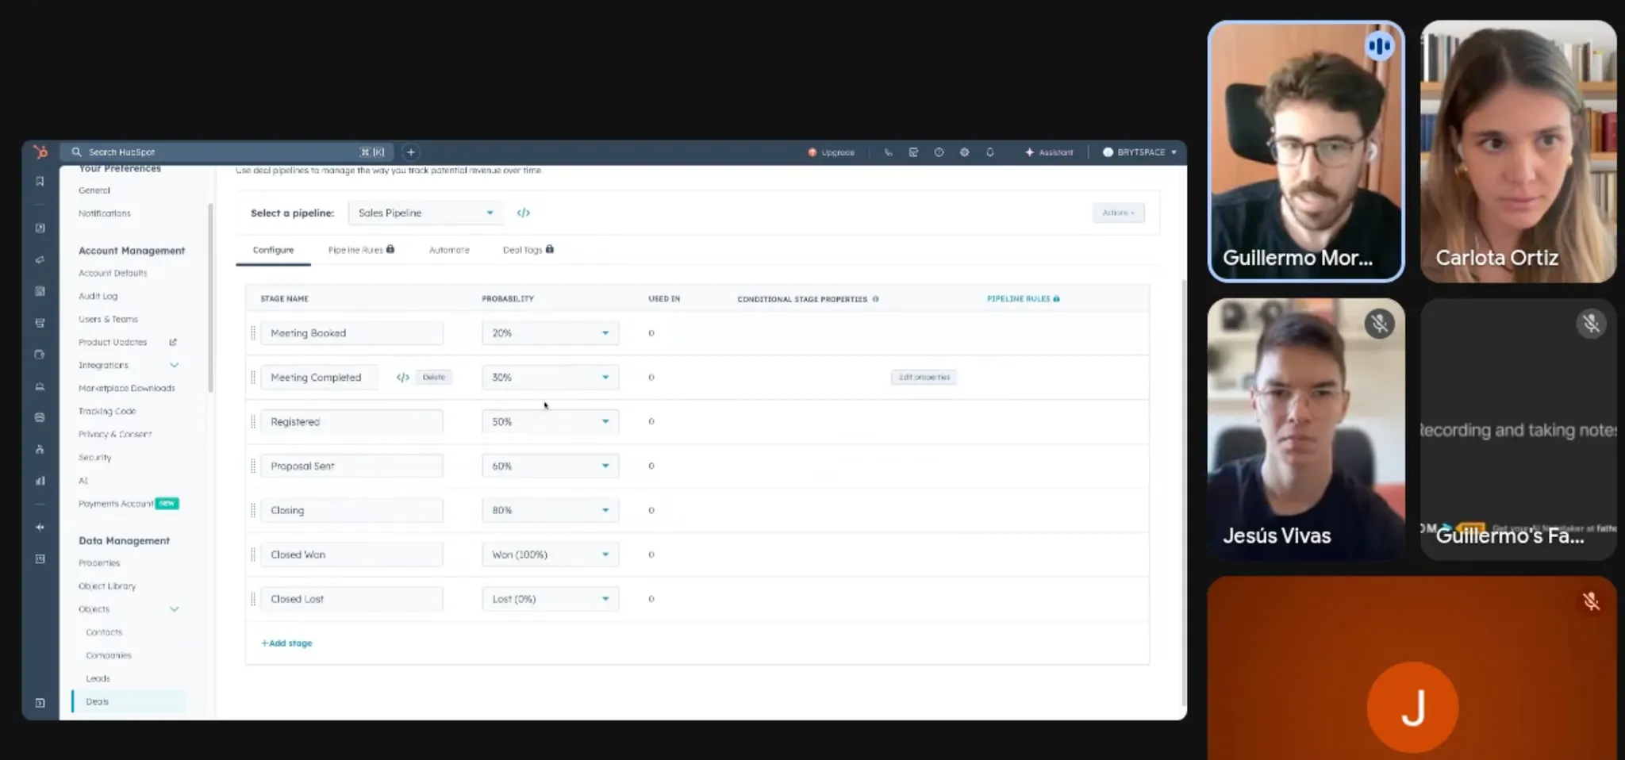Select the orange J participant tile
Image resolution: width=1625 pixels, height=760 pixels.
click(x=1412, y=668)
